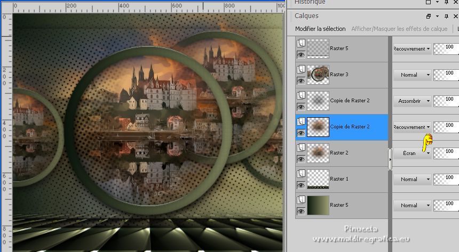Open the Recouvrement blend mode dropdown for top Raster 5
This screenshot has height=252, width=459.
pyautogui.click(x=412, y=49)
